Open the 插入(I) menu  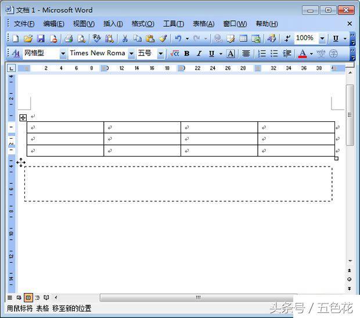[x=113, y=24]
